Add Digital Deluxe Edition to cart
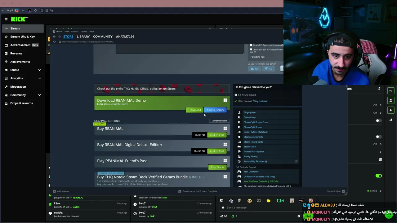Viewport: 397px width, 223px height. click(217, 151)
